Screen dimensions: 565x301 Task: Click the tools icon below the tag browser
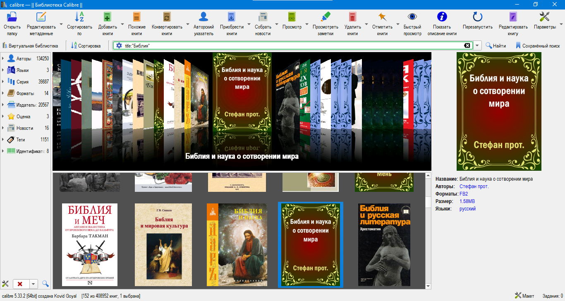(x=5, y=284)
